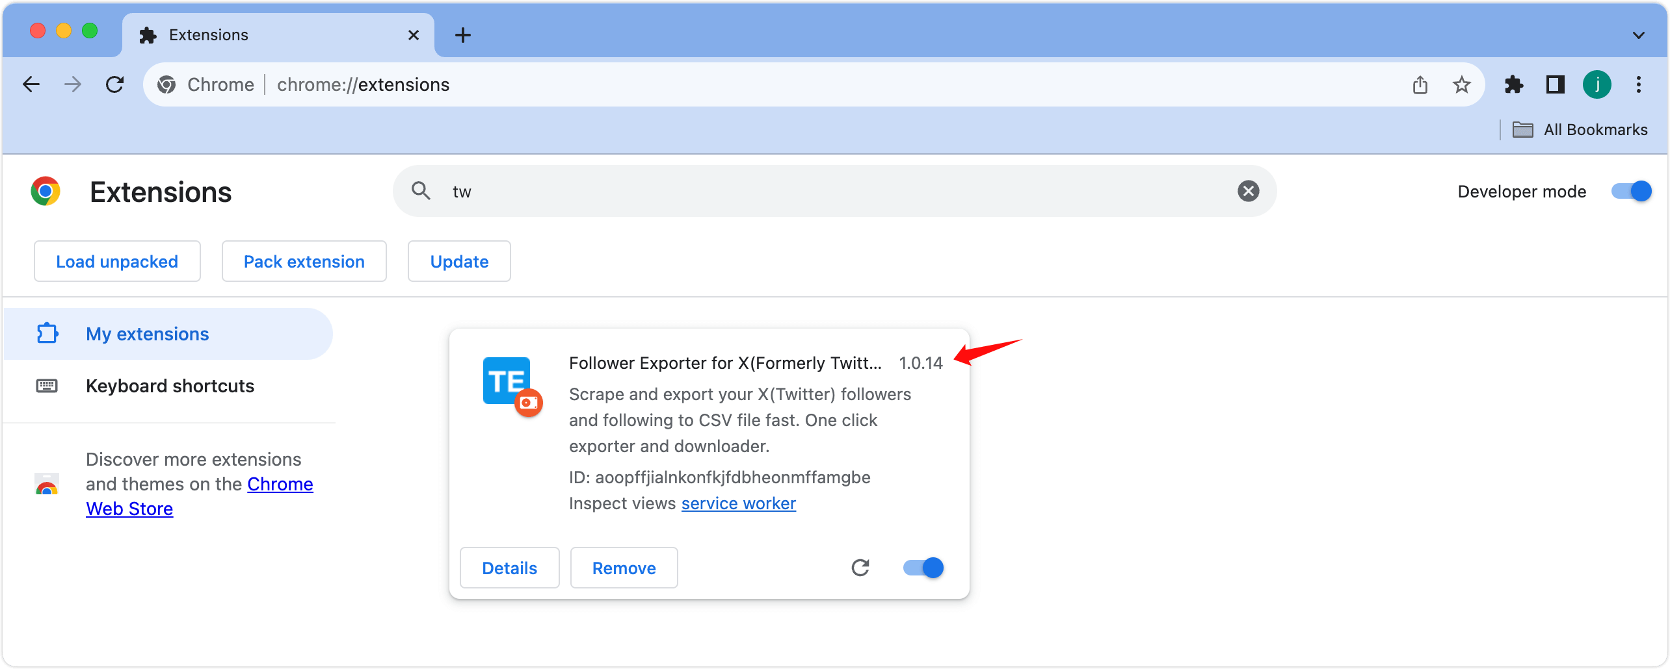Open Details for Follower Exporter
Viewport: 1670px width, 669px height.
pos(510,568)
